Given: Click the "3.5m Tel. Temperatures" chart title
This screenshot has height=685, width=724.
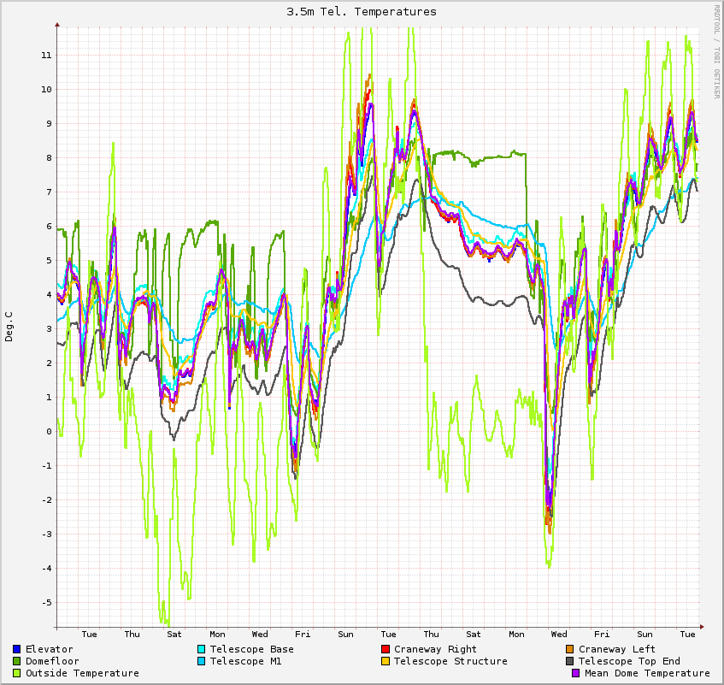Looking at the screenshot, I should click(362, 11).
